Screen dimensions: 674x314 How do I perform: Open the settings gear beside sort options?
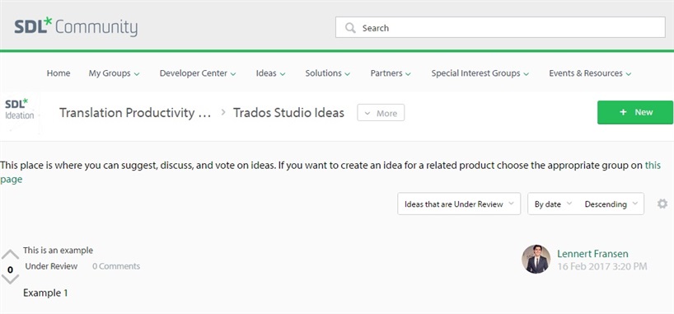pos(662,204)
